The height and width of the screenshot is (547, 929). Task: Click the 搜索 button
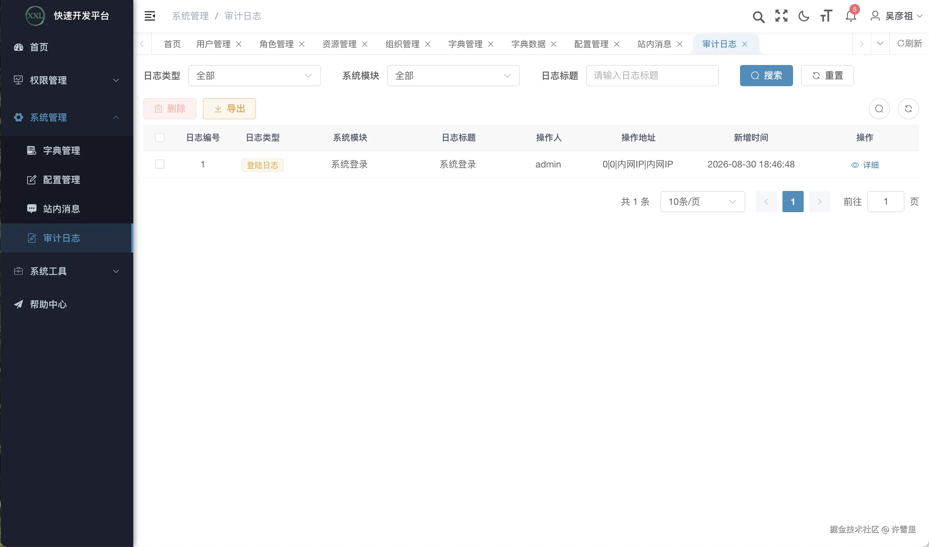pos(767,76)
